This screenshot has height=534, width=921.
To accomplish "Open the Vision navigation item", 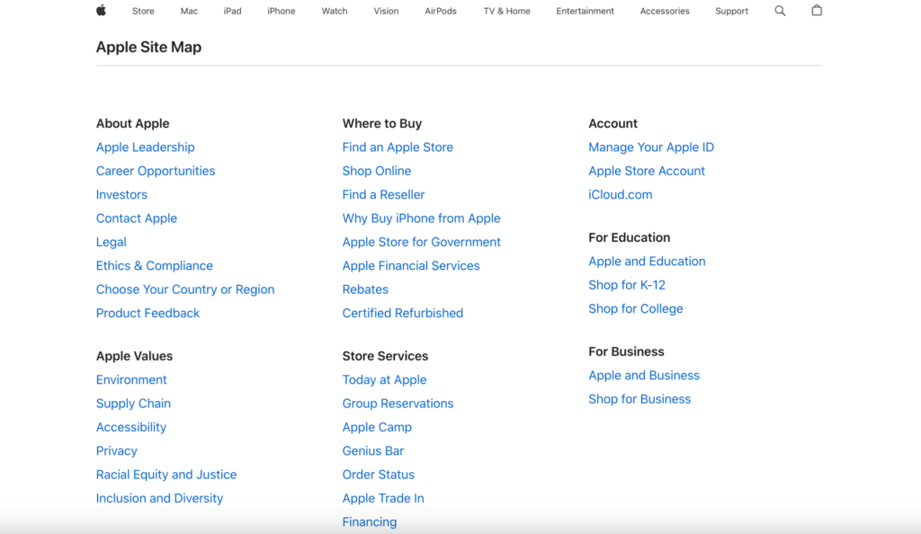I will (x=386, y=11).
